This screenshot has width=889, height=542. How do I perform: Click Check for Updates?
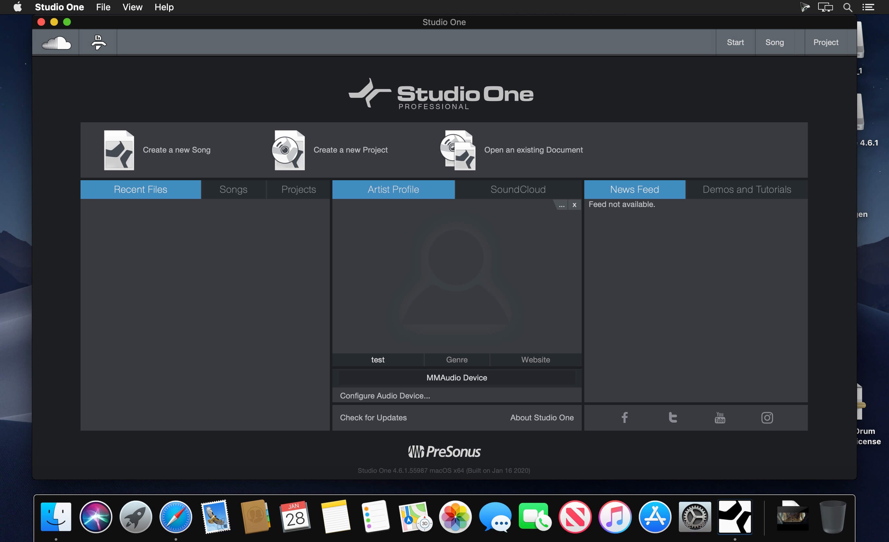[373, 417]
